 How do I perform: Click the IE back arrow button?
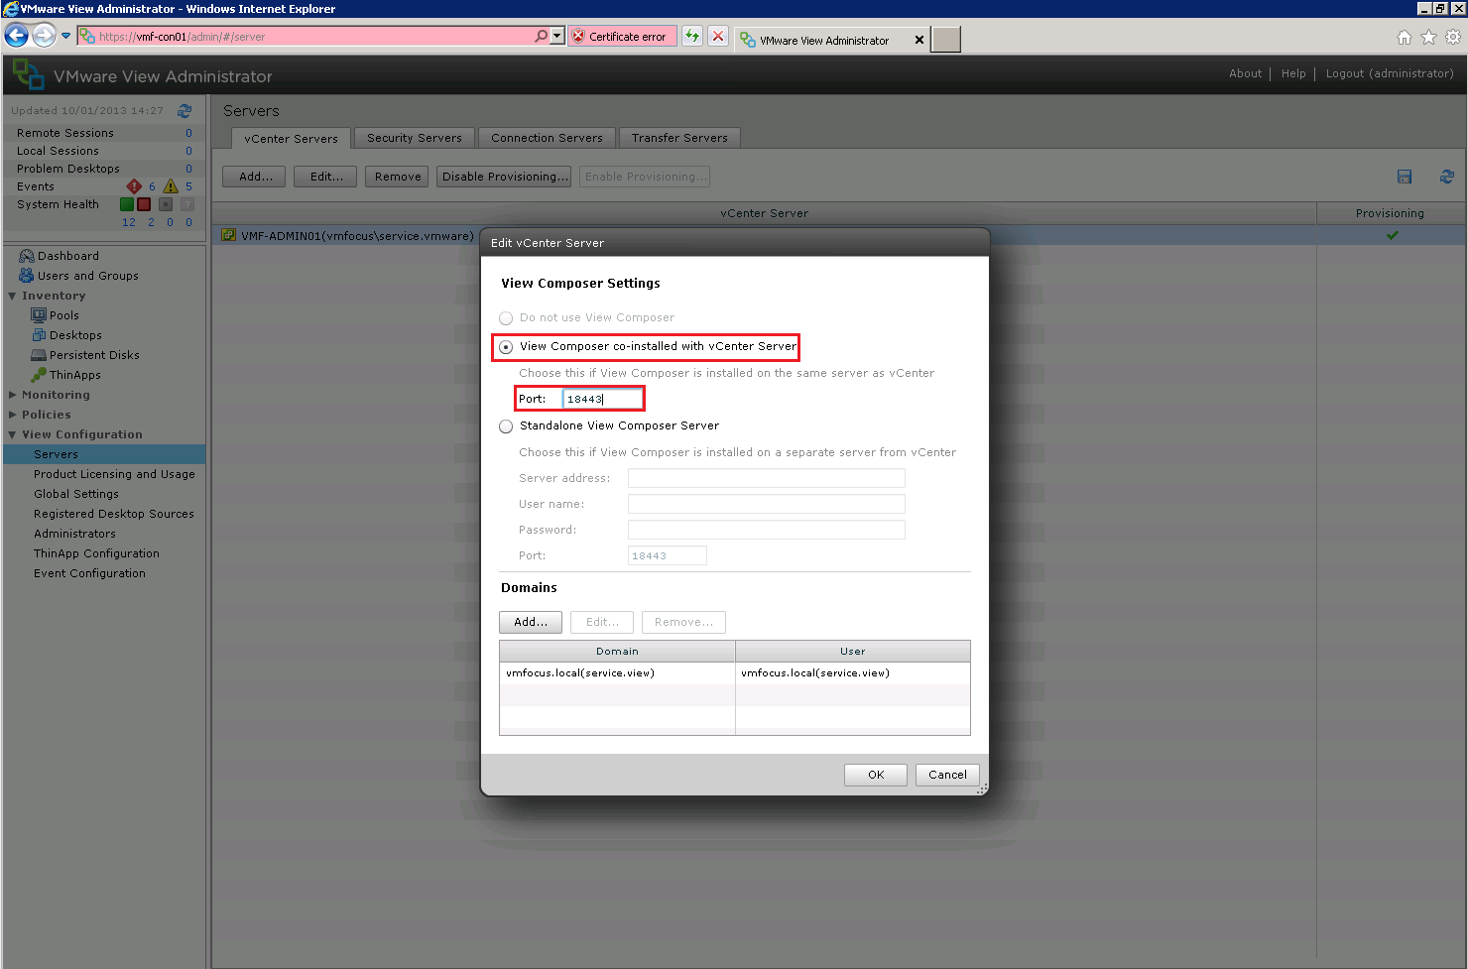[17, 37]
